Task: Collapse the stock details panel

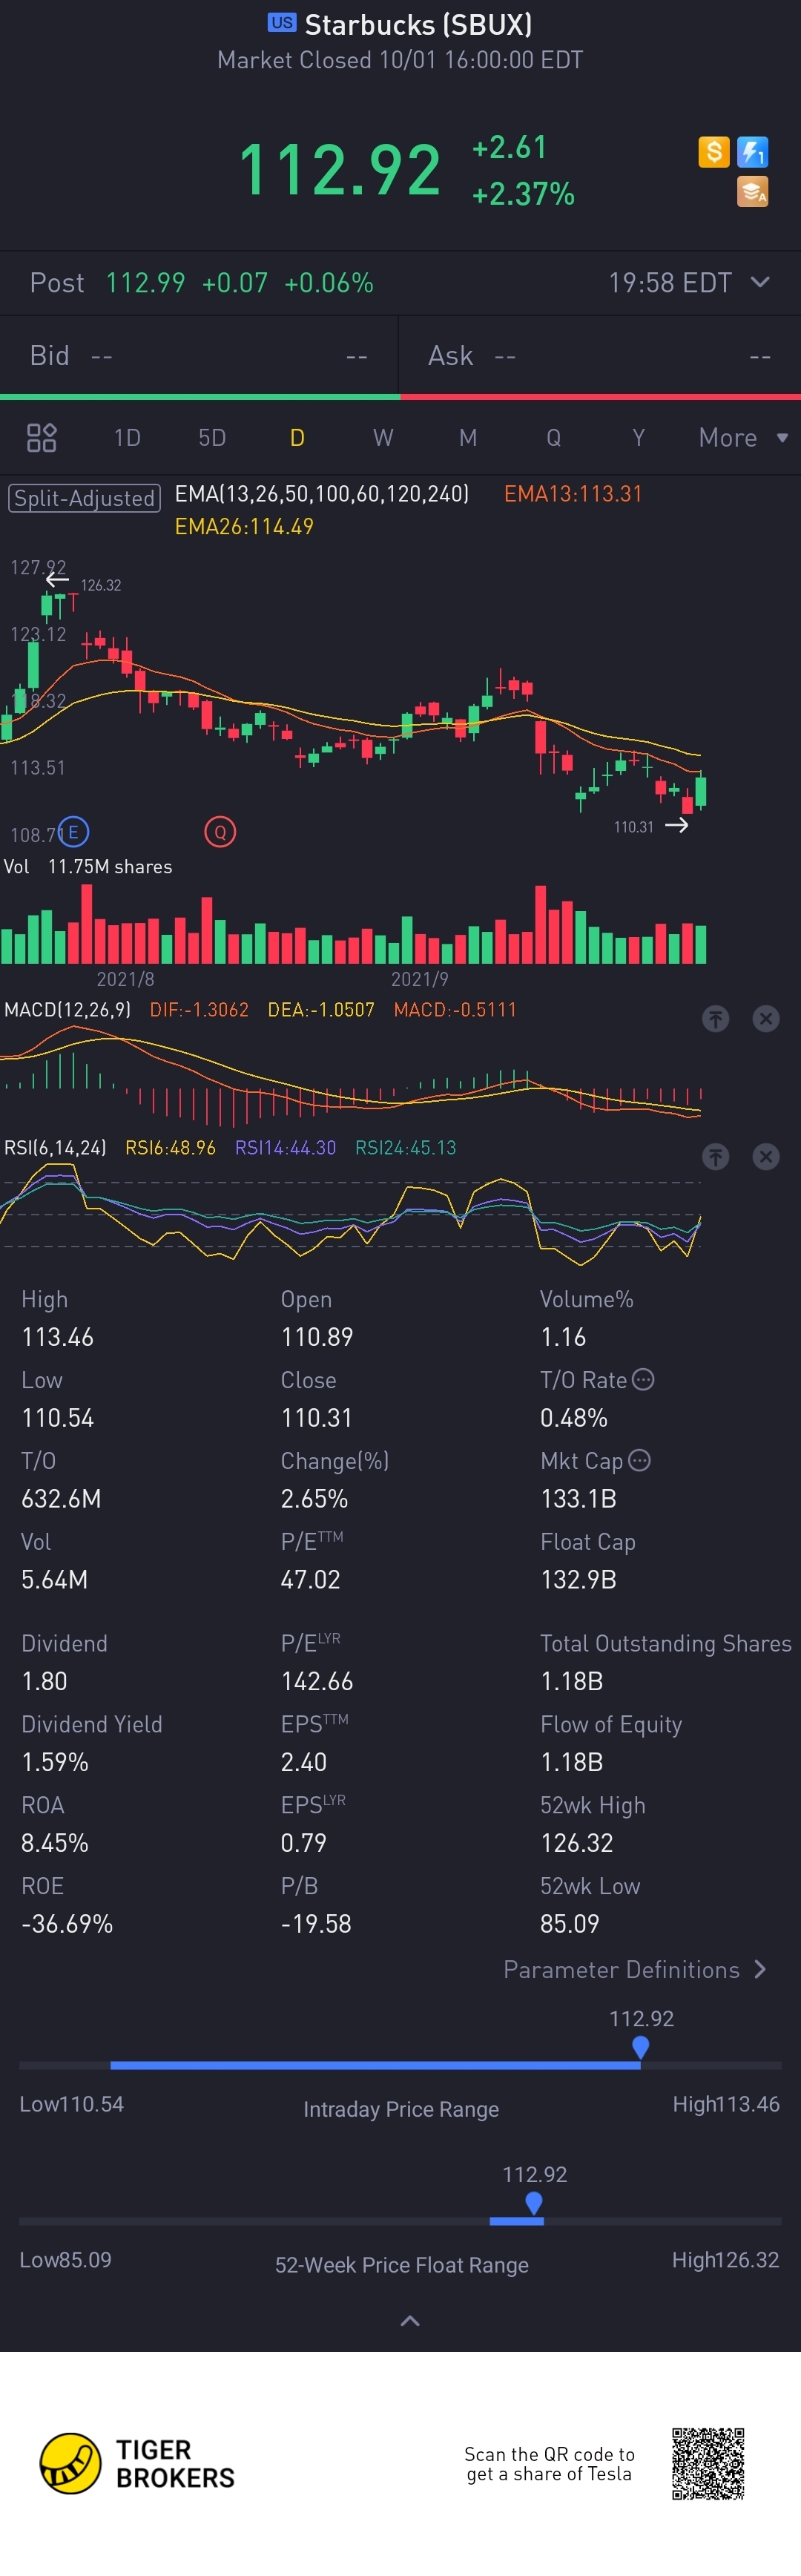Action: (410, 2321)
